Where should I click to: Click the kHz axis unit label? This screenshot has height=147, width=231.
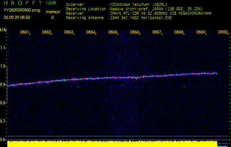pos(3,30)
